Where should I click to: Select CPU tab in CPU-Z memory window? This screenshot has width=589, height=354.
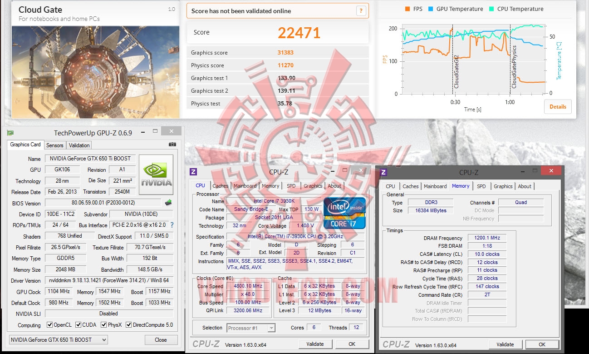coord(390,186)
